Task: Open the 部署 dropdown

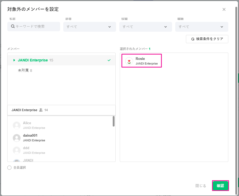Action: [x=90, y=27]
